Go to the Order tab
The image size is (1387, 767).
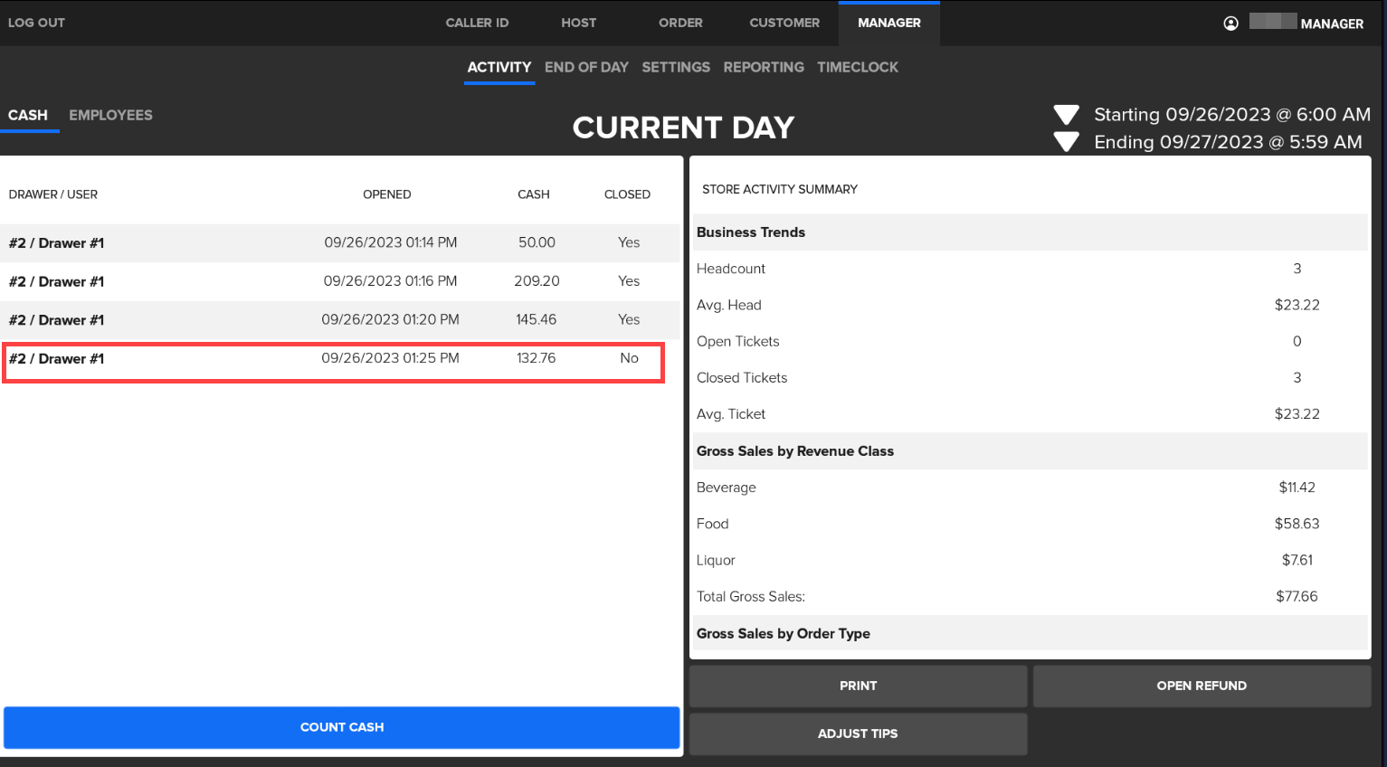point(680,23)
